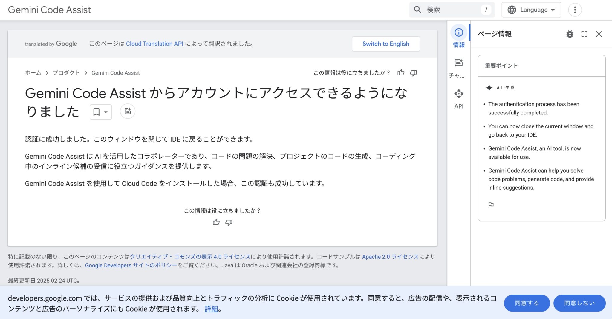
Task: Mark thumbs up in the bottom feedback section
Action: [216, 222]
